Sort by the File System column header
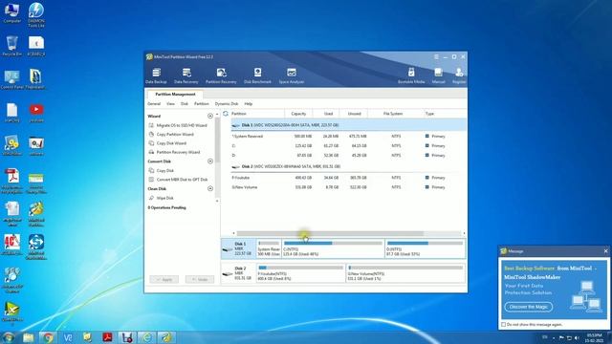The width and height of the screenshot is (612, 344). (x=393, y=114)
